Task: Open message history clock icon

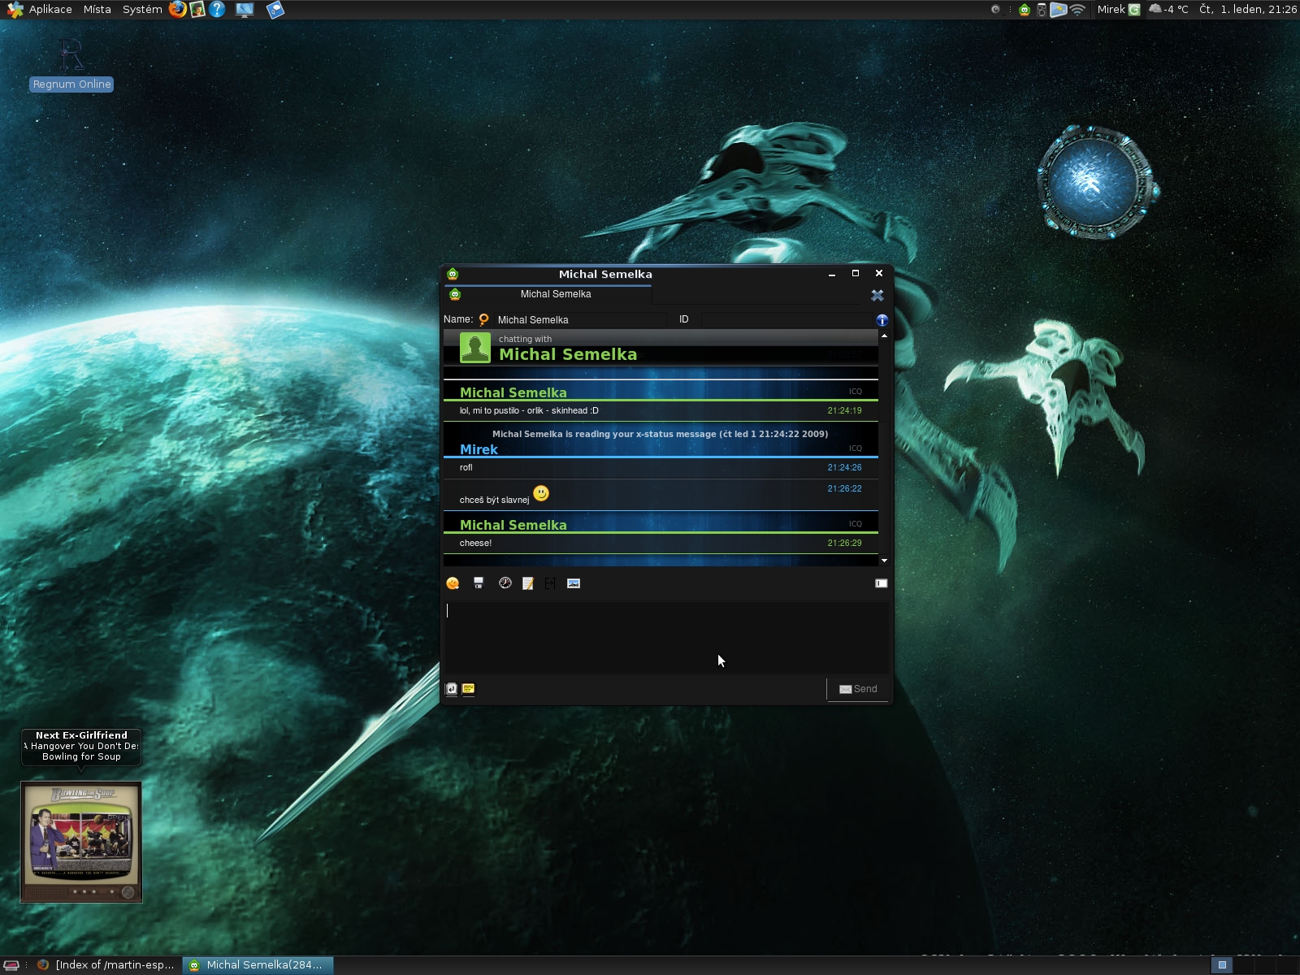Action: [x=505, y=583]
